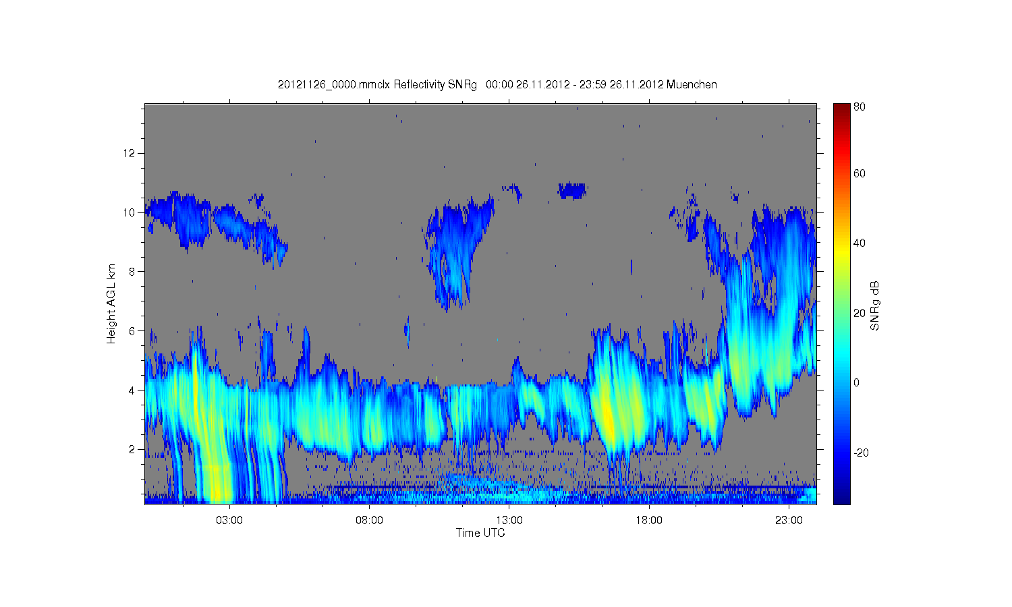Click the height tick label 12

(130, 153)
